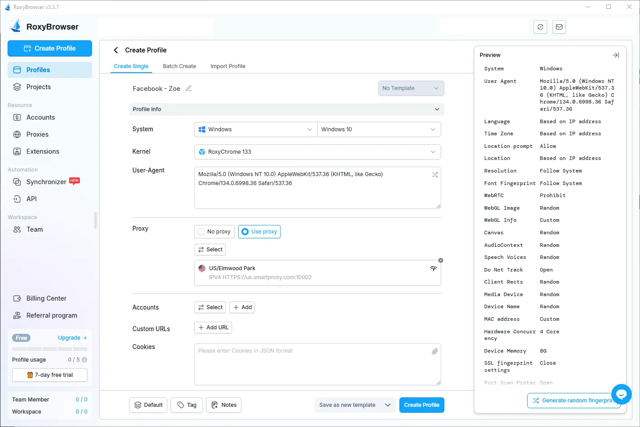Open Save as new template arrow
Screen dimensions: 640x427
pyautogui.click(x=388, y=405)
